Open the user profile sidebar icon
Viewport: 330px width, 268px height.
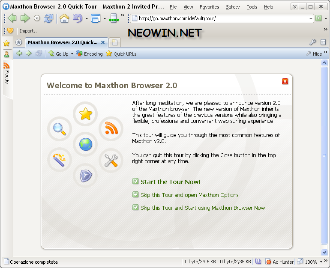tap(6, 54)
